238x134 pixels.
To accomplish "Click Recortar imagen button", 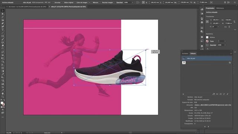I will [107, 3].
